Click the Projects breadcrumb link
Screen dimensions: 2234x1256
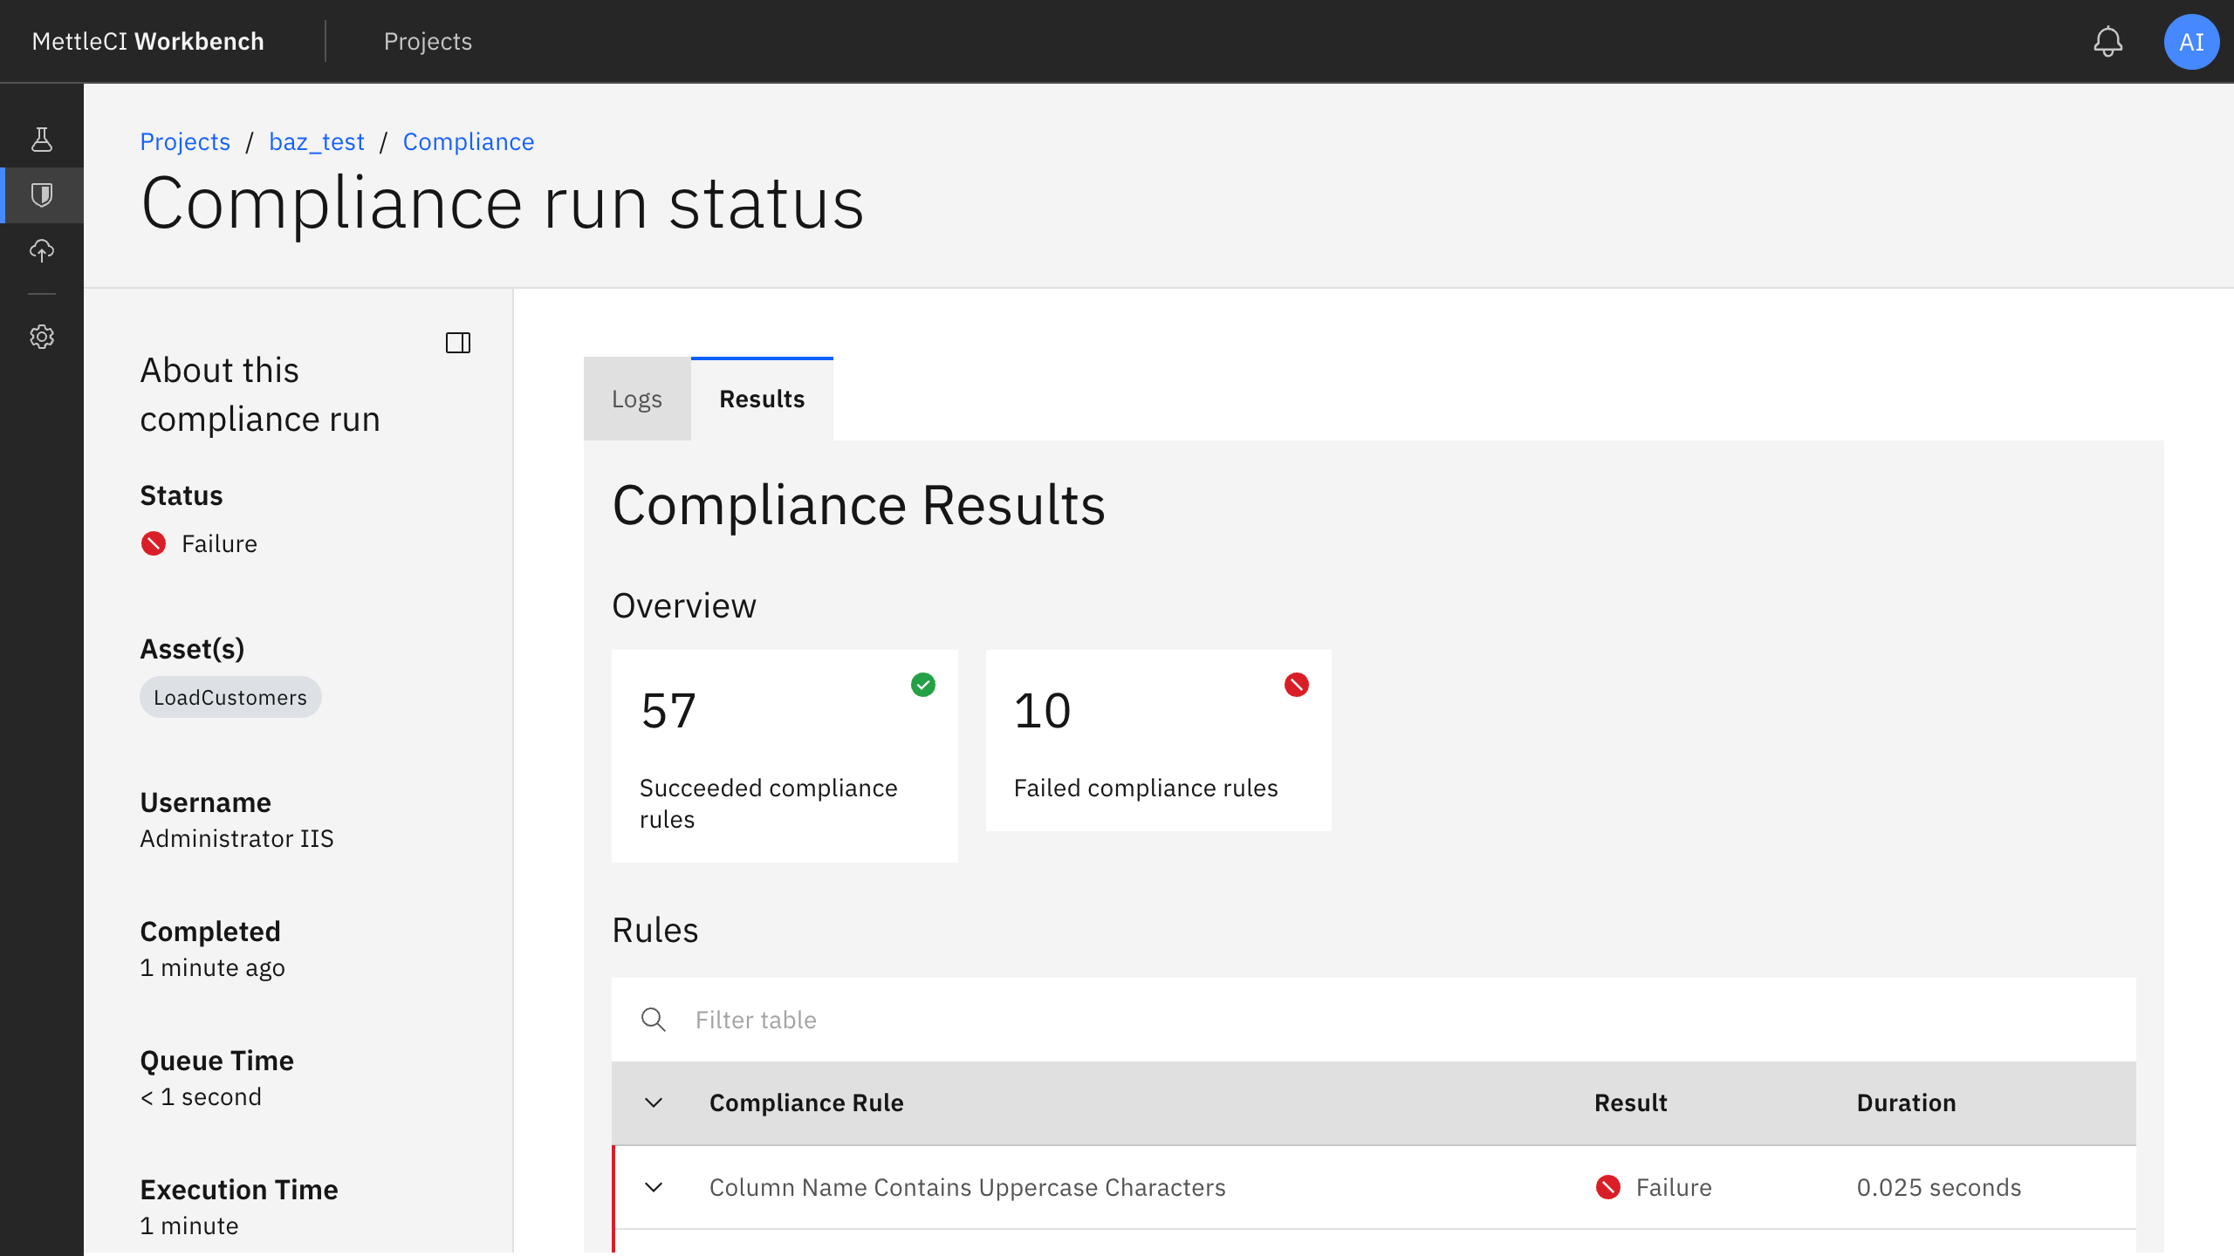point(185,141)
